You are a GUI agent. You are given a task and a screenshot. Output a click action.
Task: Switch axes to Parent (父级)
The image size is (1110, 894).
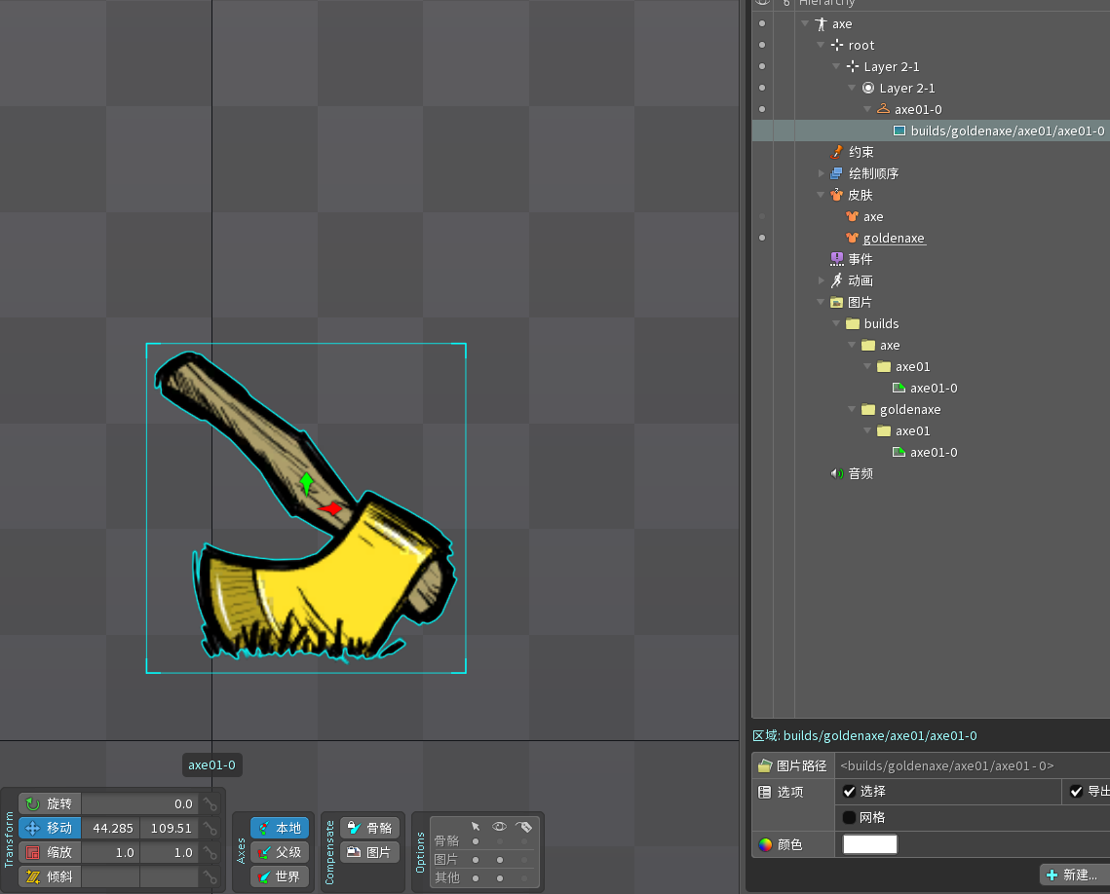point(280,852)
